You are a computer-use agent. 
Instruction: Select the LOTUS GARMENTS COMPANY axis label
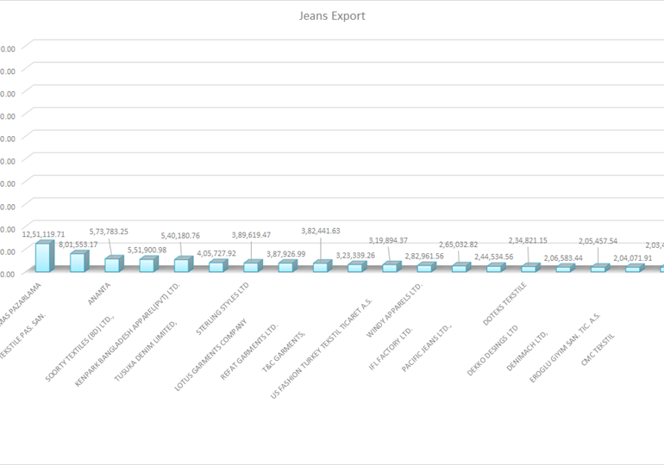coord(210,355)
